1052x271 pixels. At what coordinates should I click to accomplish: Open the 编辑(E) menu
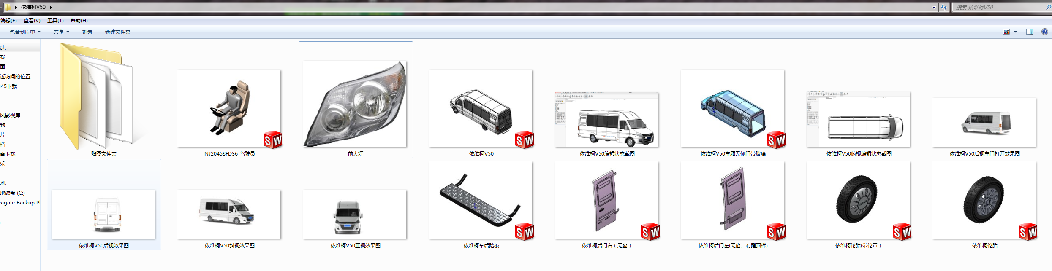click(x=8, y=21)
